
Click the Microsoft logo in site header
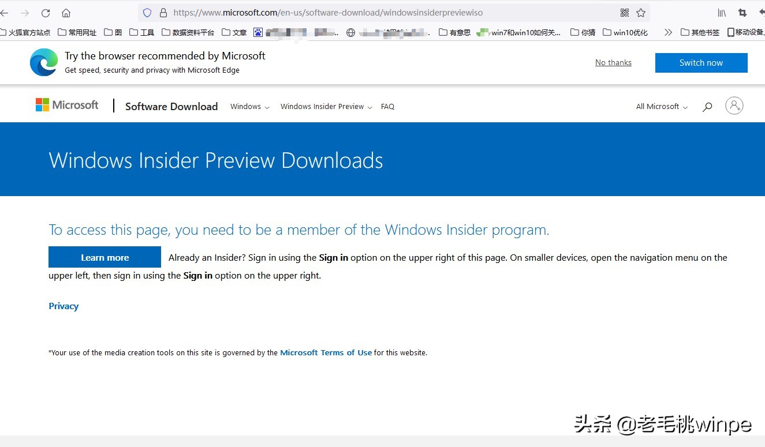[67, 105]
